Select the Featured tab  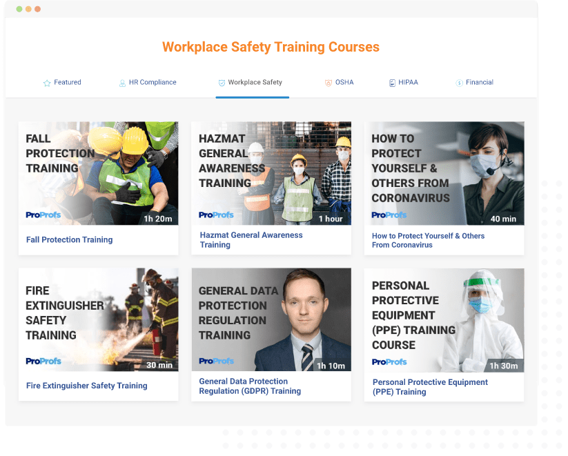[67, 82]
